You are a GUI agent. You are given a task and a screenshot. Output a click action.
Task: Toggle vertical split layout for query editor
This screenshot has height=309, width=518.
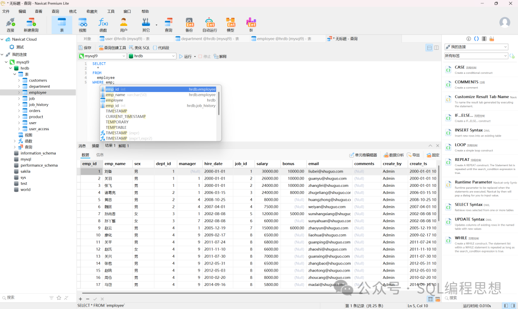click(x=436, y=48)
